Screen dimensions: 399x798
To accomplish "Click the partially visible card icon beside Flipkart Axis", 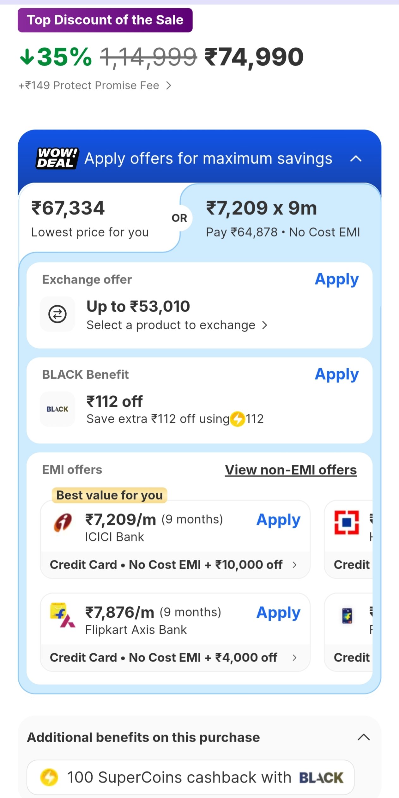I will 347,615.
